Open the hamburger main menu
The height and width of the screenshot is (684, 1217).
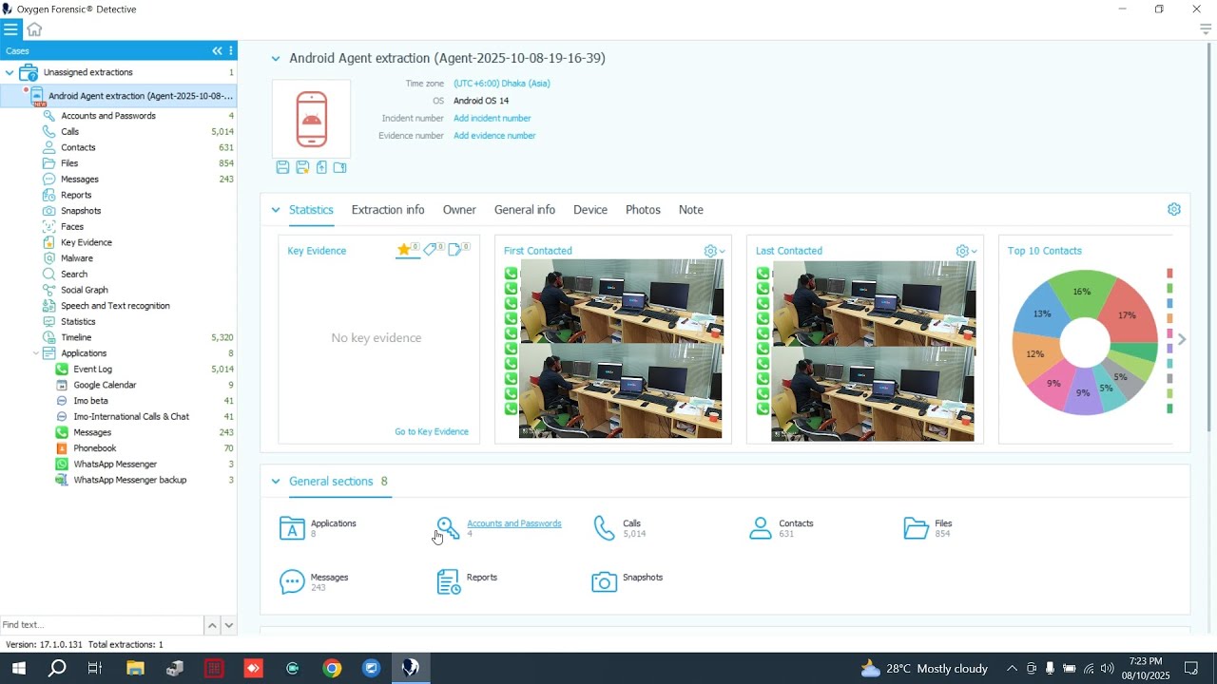pos(10,29)
